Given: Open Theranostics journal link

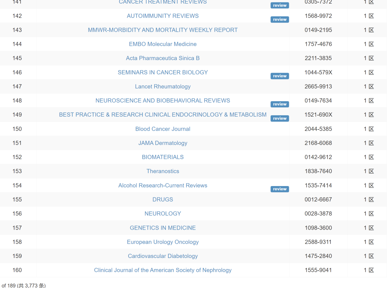Looking at the screenshot, I should coord(163,171).
